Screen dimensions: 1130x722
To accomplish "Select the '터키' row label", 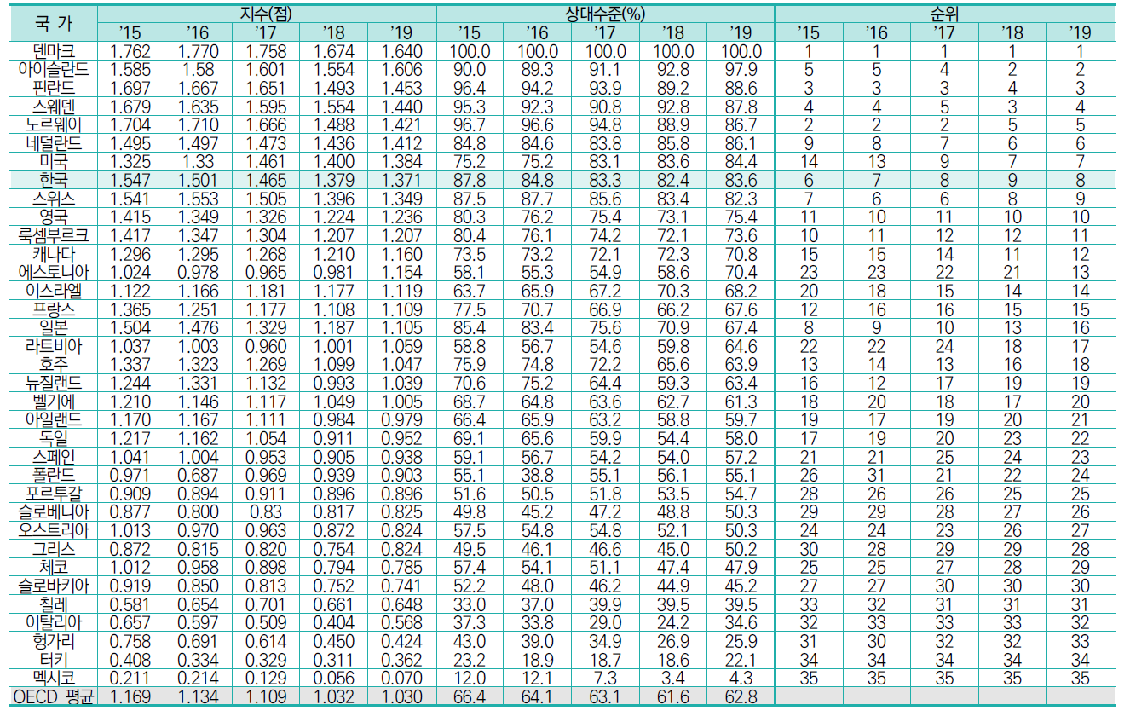I will click(54, 661).
